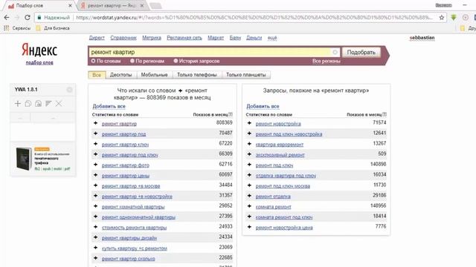Viewport: 476px width, 267px height.
Task: Open YWA 1.8.1 settings gear icon
Action: point(69,90)
